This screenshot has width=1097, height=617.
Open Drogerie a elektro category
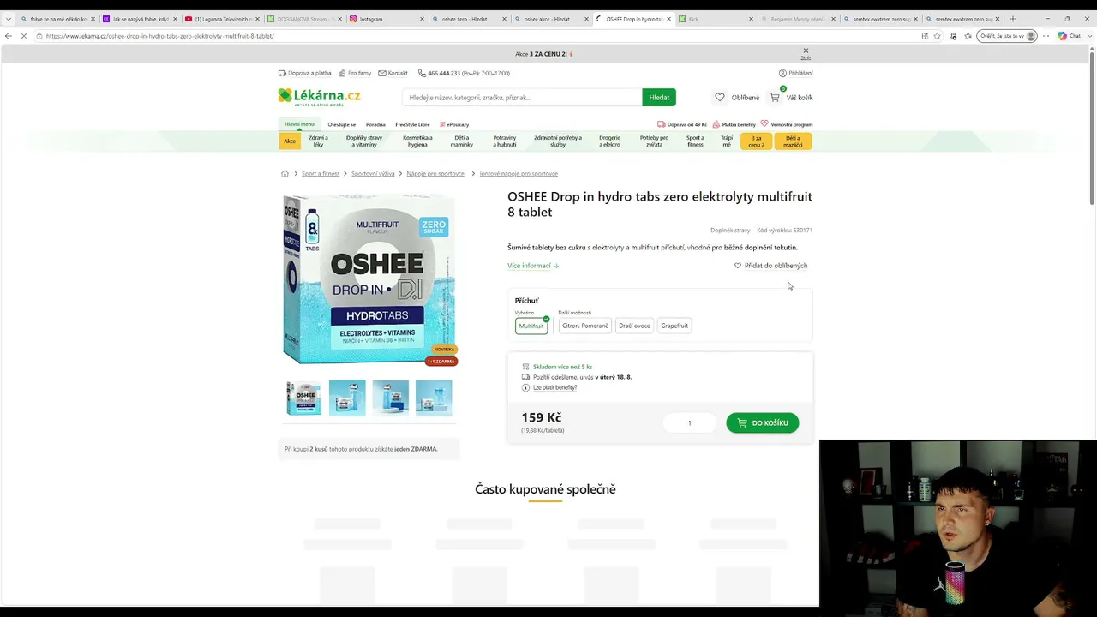pyautogui.click(x=610, y=141)
